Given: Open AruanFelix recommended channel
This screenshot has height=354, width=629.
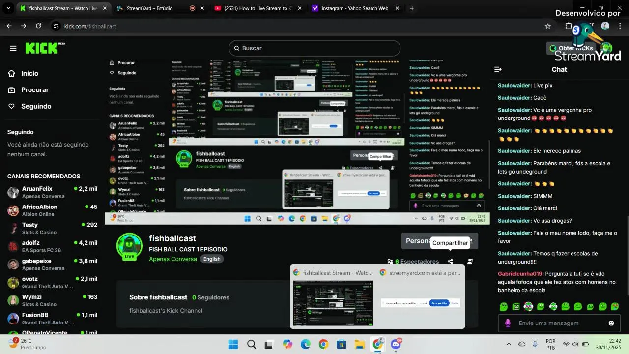Looking at the screenshot, I should coord(52,192).
